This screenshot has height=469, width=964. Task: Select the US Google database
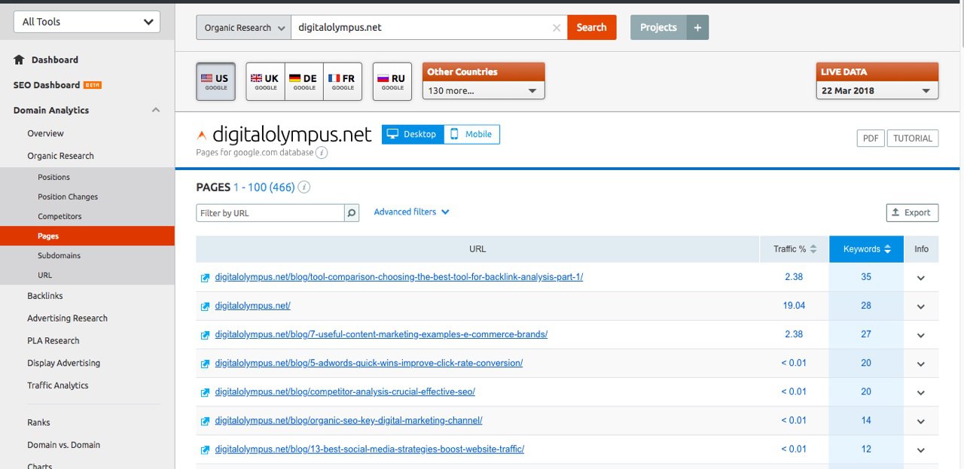(x=215, y=81)
